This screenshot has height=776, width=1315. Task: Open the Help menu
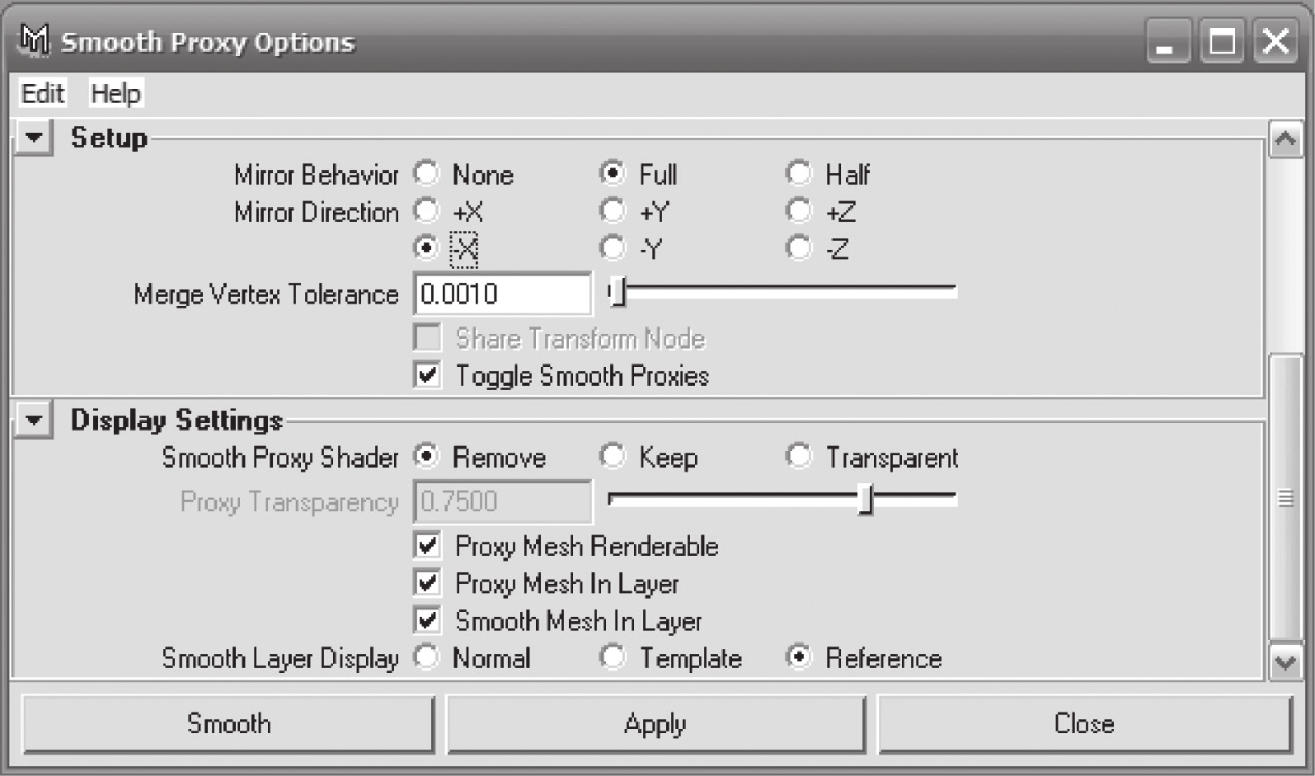coord(115,93)
